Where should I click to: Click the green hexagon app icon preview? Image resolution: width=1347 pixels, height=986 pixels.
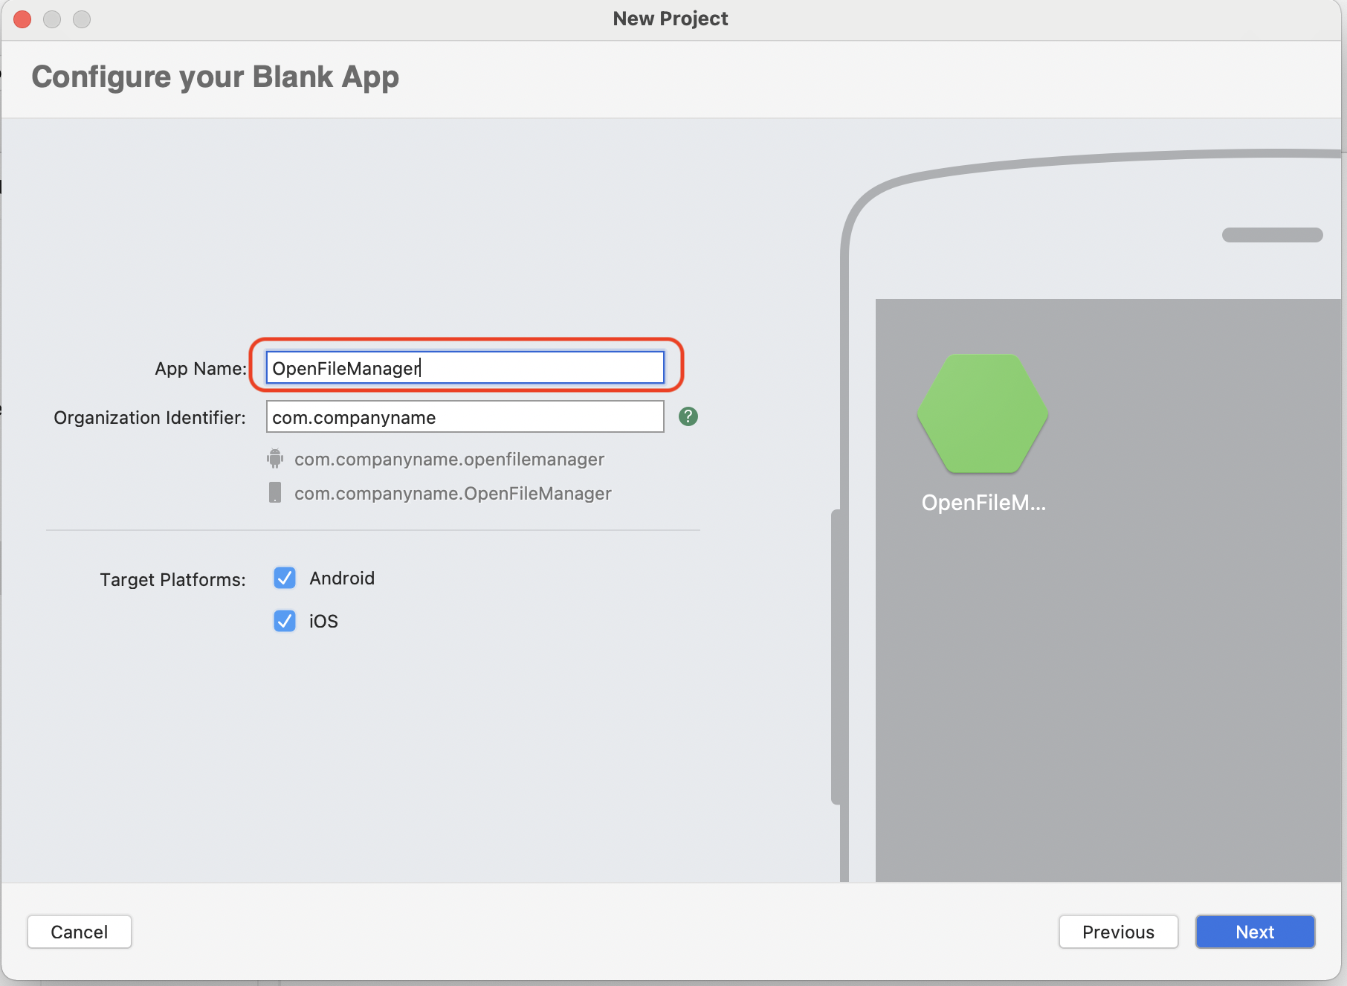(x=983, y=413)
